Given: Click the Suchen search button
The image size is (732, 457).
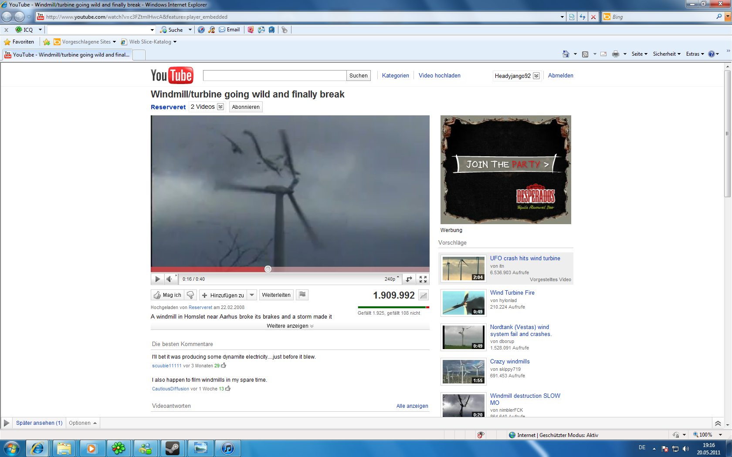Looking at the screenshot, I should [359, 76].
